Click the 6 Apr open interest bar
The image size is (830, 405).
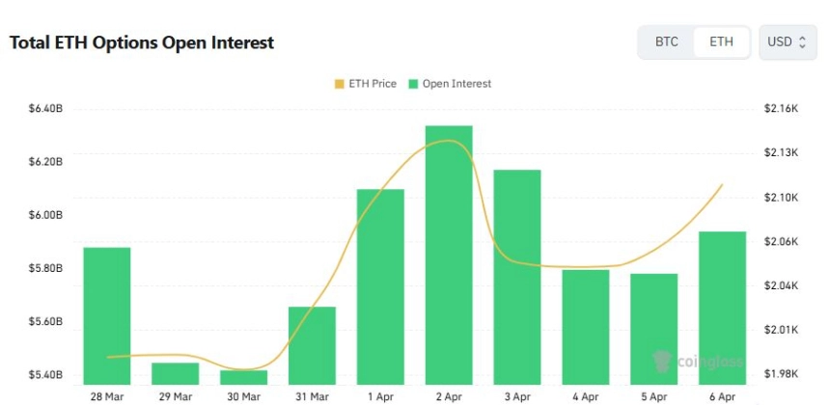pos(722,307)
